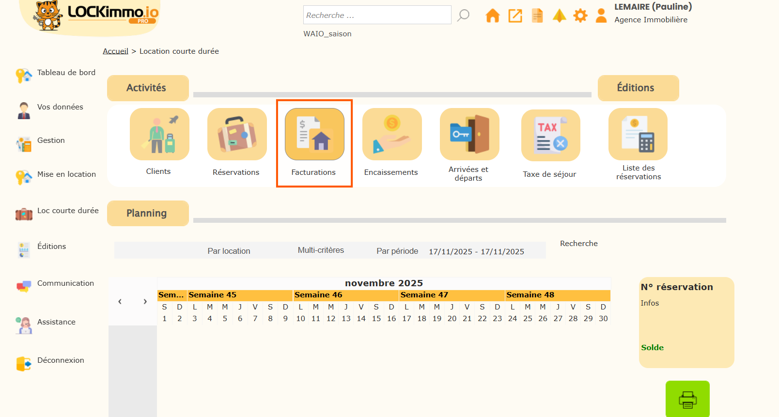The height and width of the screenshot is (417, 779).
Task: Click the Accueil breadcrumb link
Action: click(115, 51)
